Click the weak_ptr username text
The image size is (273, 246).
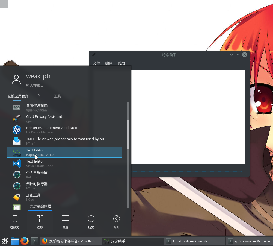[x=38, y=76]
